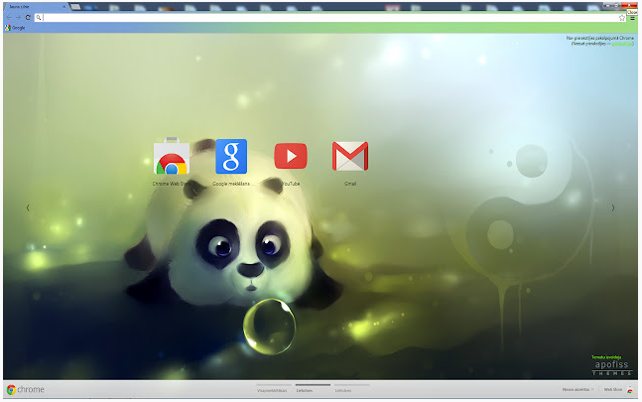Launch the Google meklēšana search app

pyautogui.click(x=231, y=157)
